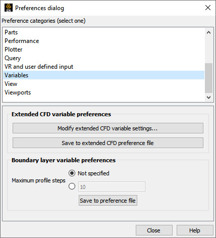Click the profile steps field showing 10
Screen dimensions: 216x238
click(x=112, y=186)
